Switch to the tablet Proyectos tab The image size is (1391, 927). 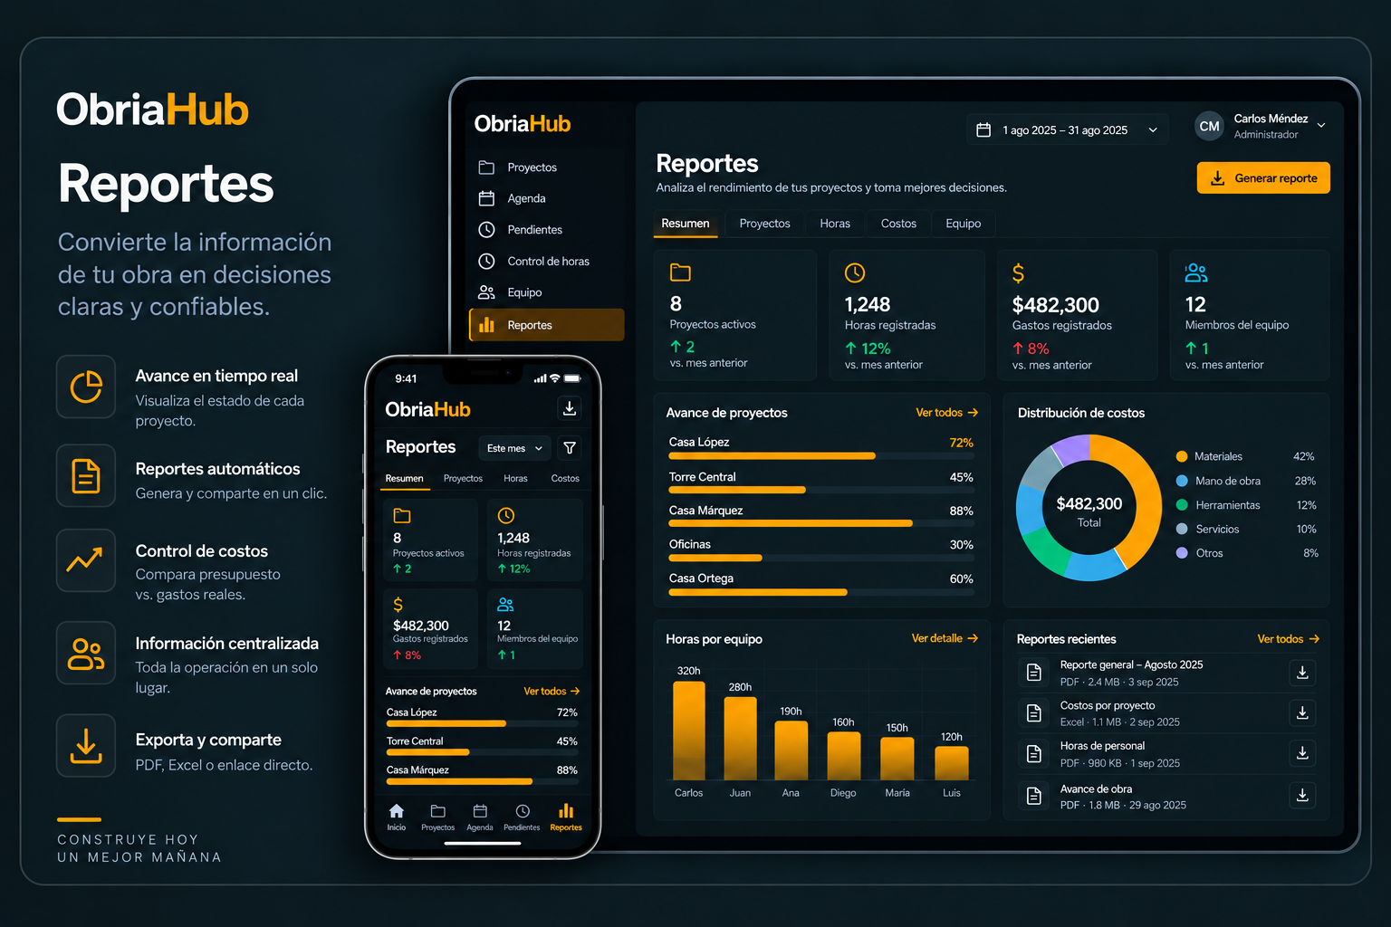click(764, 224)
